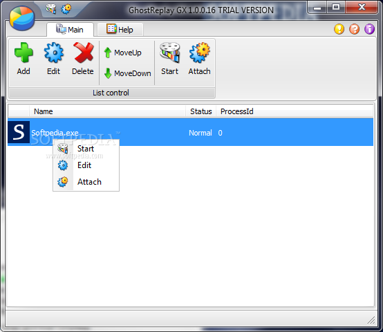Click the film reel Start toolbar button

[x=170, y=59]
